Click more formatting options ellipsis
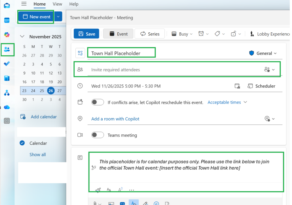Image resolution: width=292 pixels, height=205 pixels. coord(132,190)
